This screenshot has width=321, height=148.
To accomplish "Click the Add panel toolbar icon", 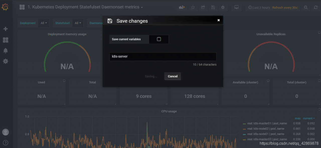I will 182,8.
